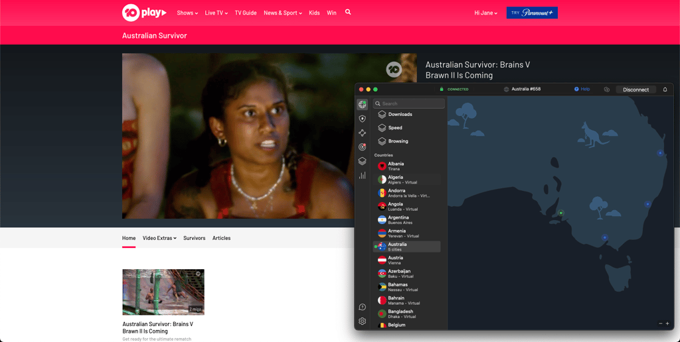Click the Bangladesh flag icon

pos(382,314)
